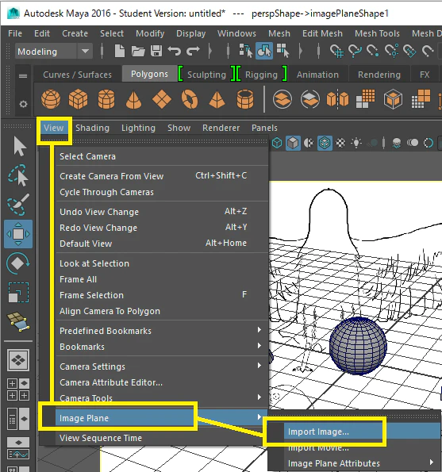Choose the Paint selection tool
The image size is (442, 472).
18,205
